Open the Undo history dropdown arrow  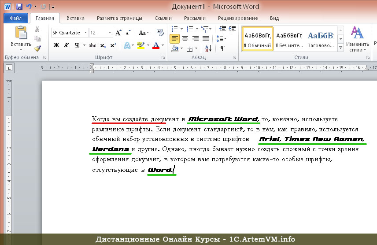pos(36,7)
